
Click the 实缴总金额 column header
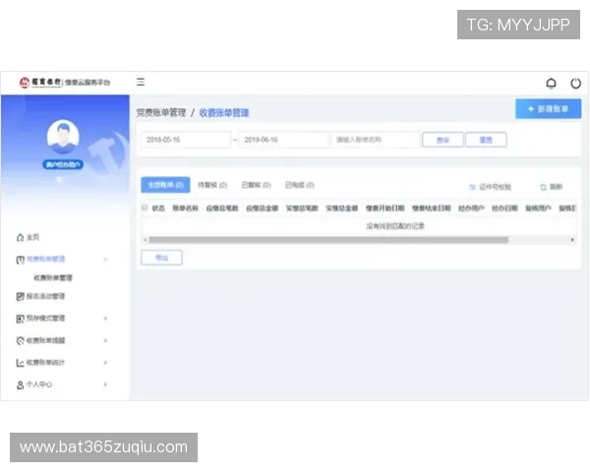click(x=342, y=208)
